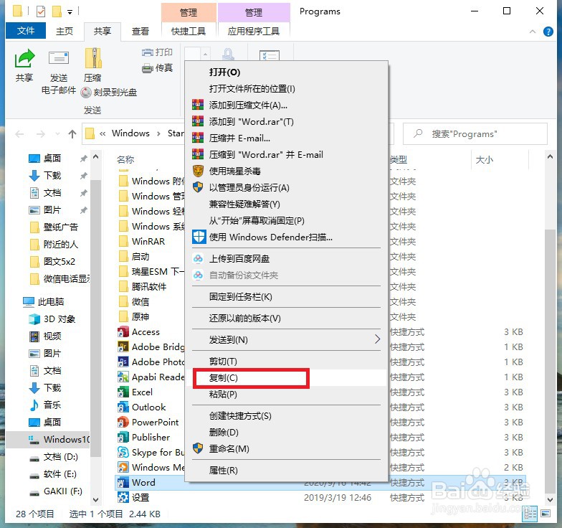Viewport: 562px width, 528px height.
Task: Select the Word shortcut icon
Action: pyautogui.click(x=123, y=482)
